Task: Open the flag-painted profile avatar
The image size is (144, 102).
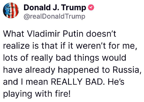Action: (x=11, y=10)
